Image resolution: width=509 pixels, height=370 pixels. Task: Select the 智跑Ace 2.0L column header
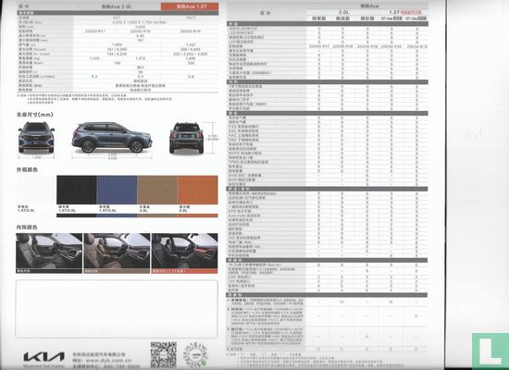point(117,6)
